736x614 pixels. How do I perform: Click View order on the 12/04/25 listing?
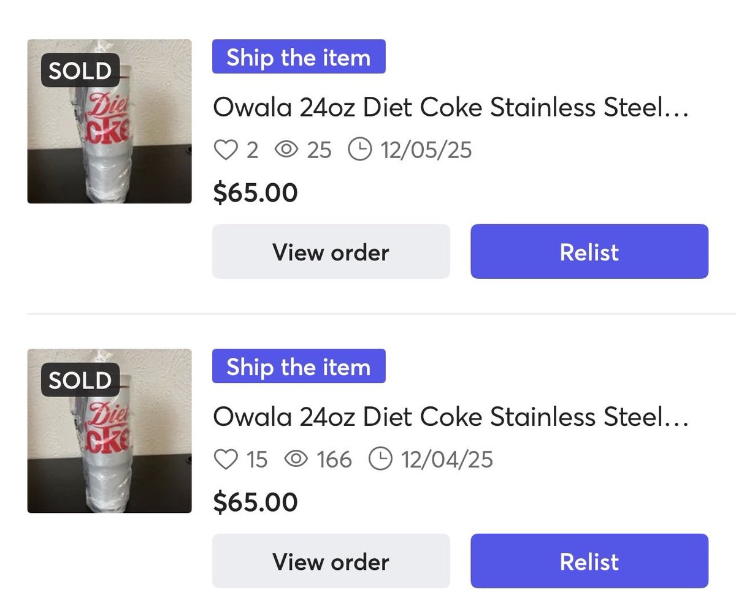[331, 561]
